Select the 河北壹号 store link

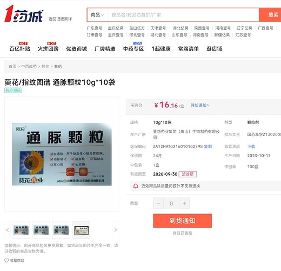pyautogui.click(x=137, y=35)
